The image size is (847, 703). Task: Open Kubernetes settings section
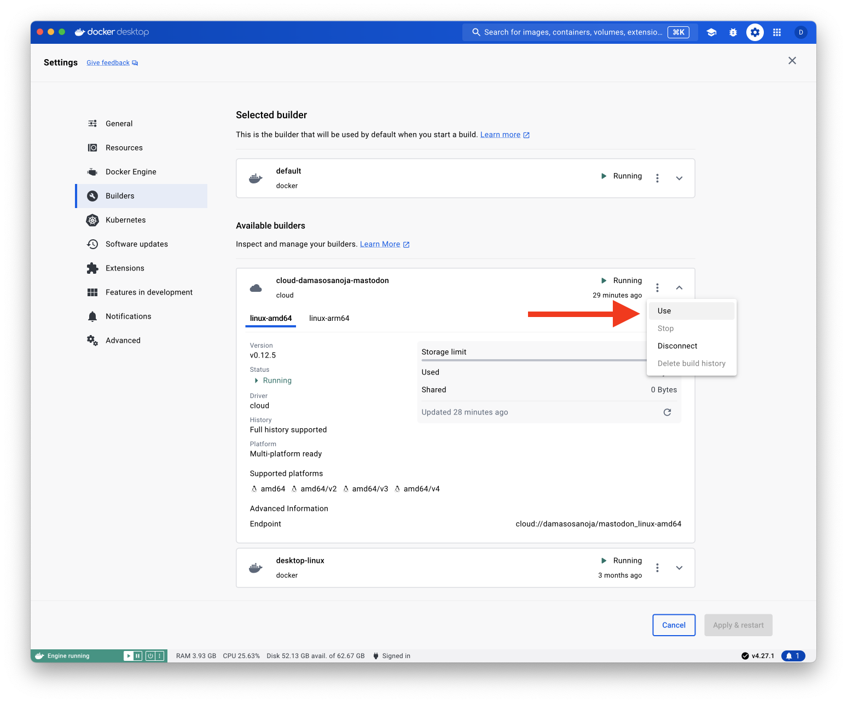pos(125,220)
